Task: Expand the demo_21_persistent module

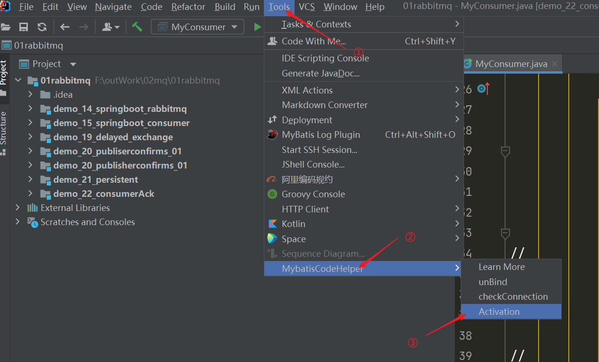Action: pos(30,179)
